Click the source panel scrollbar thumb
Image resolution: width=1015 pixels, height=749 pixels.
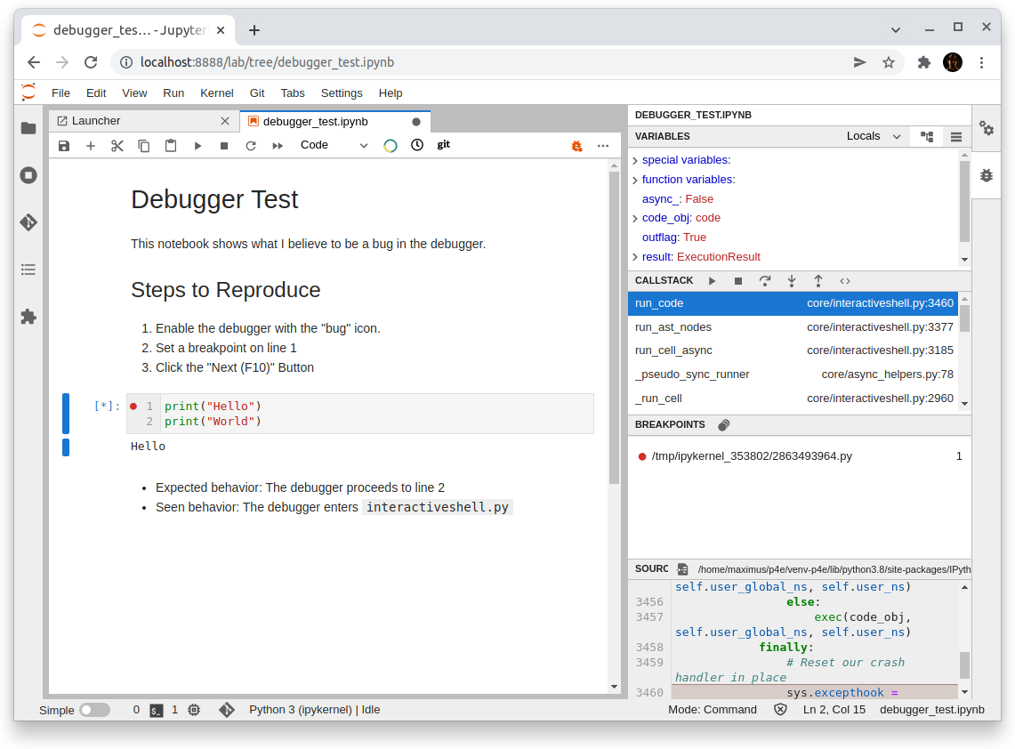pyautogui.click(x=964, y=665)
